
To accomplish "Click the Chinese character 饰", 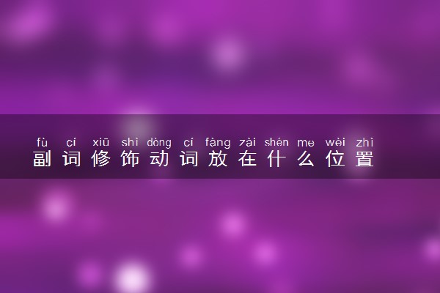I will coord(130,159).
